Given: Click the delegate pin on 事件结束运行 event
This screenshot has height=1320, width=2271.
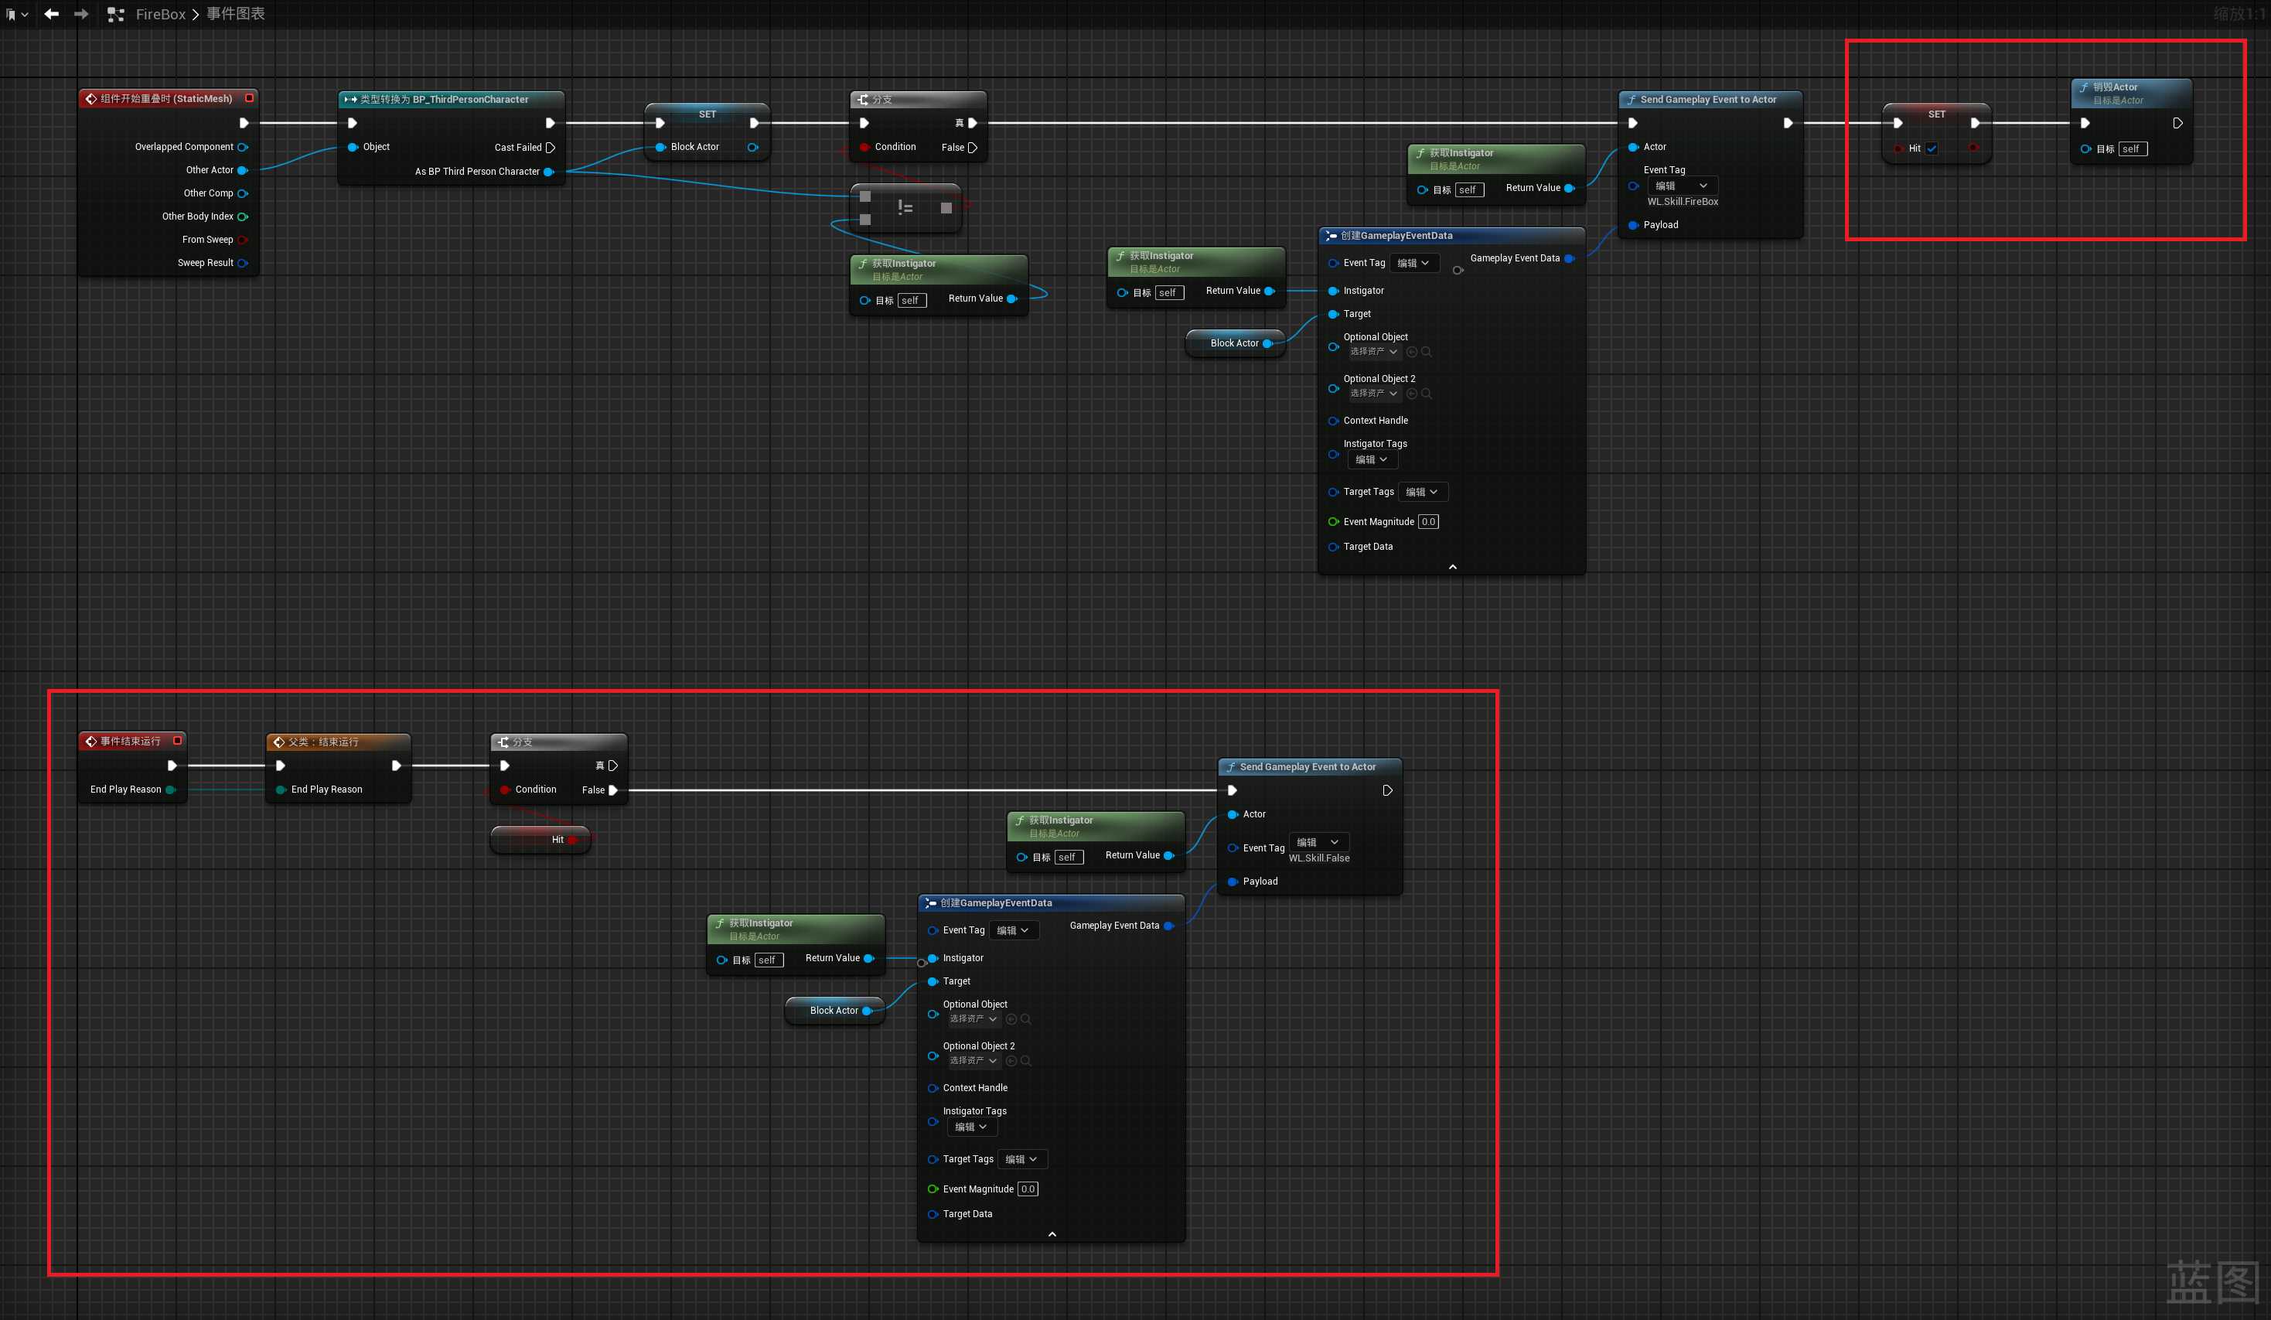Looking at the screenshot, I should [x=178, y=741].
